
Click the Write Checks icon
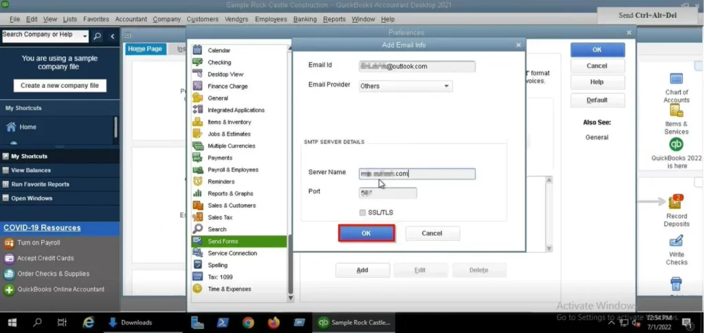coord(676,241)
